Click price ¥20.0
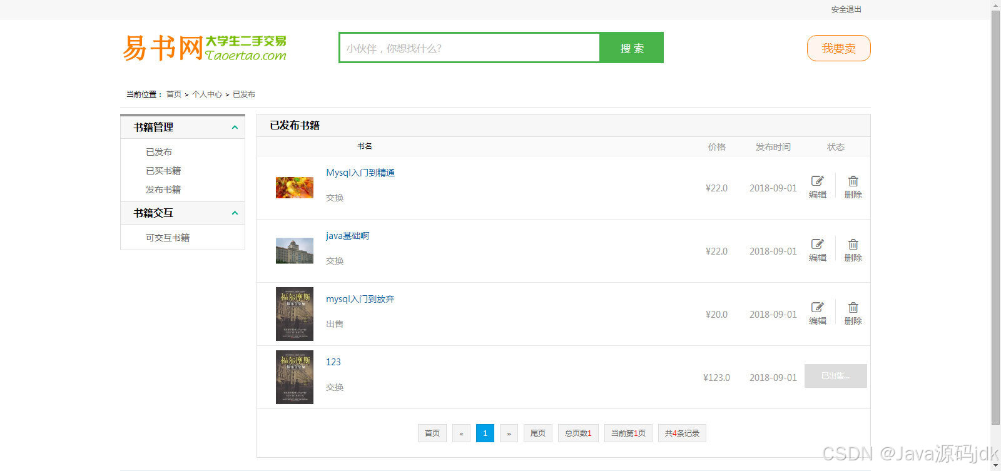 point(716,315)
